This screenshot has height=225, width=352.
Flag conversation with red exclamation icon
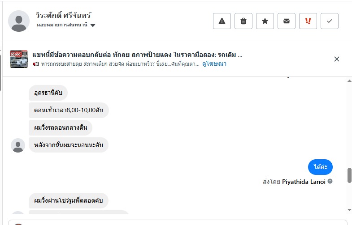pyautogui.click(x=308, y=21)
